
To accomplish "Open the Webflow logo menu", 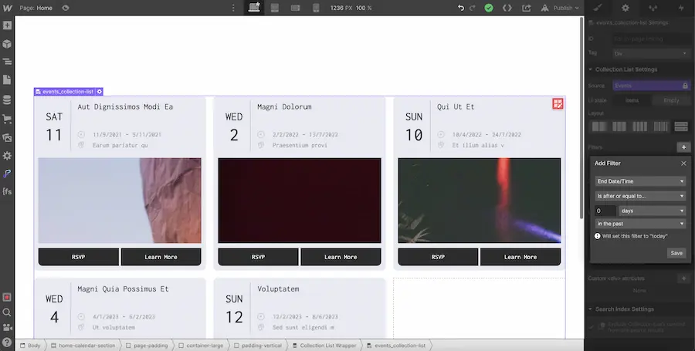I will [7, 8].
